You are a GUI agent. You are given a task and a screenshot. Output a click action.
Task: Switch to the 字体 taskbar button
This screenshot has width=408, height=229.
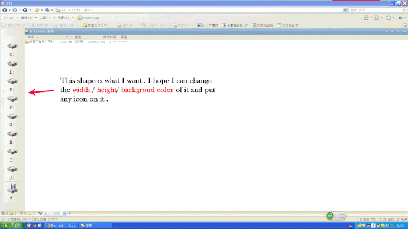click(95, 225)
